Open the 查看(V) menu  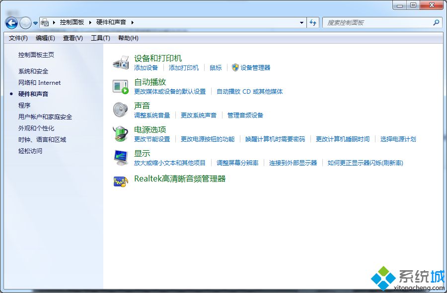(73, 38)
